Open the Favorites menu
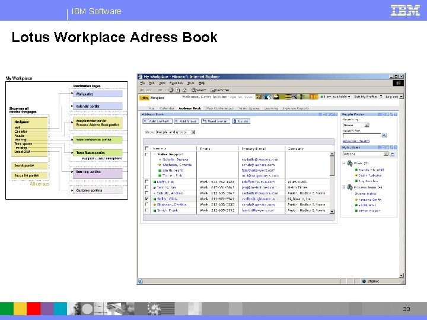 point(176,83)
